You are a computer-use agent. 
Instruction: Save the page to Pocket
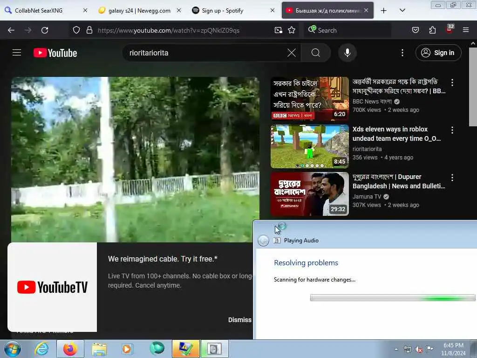[x=416, y=30]
